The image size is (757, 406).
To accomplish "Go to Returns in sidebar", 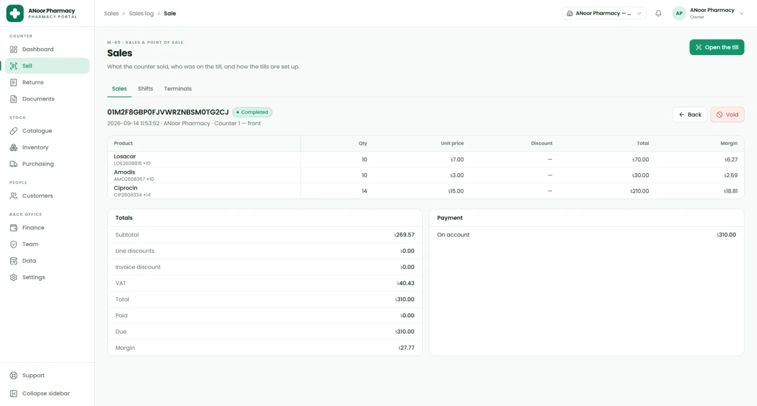I will [47, 83].
